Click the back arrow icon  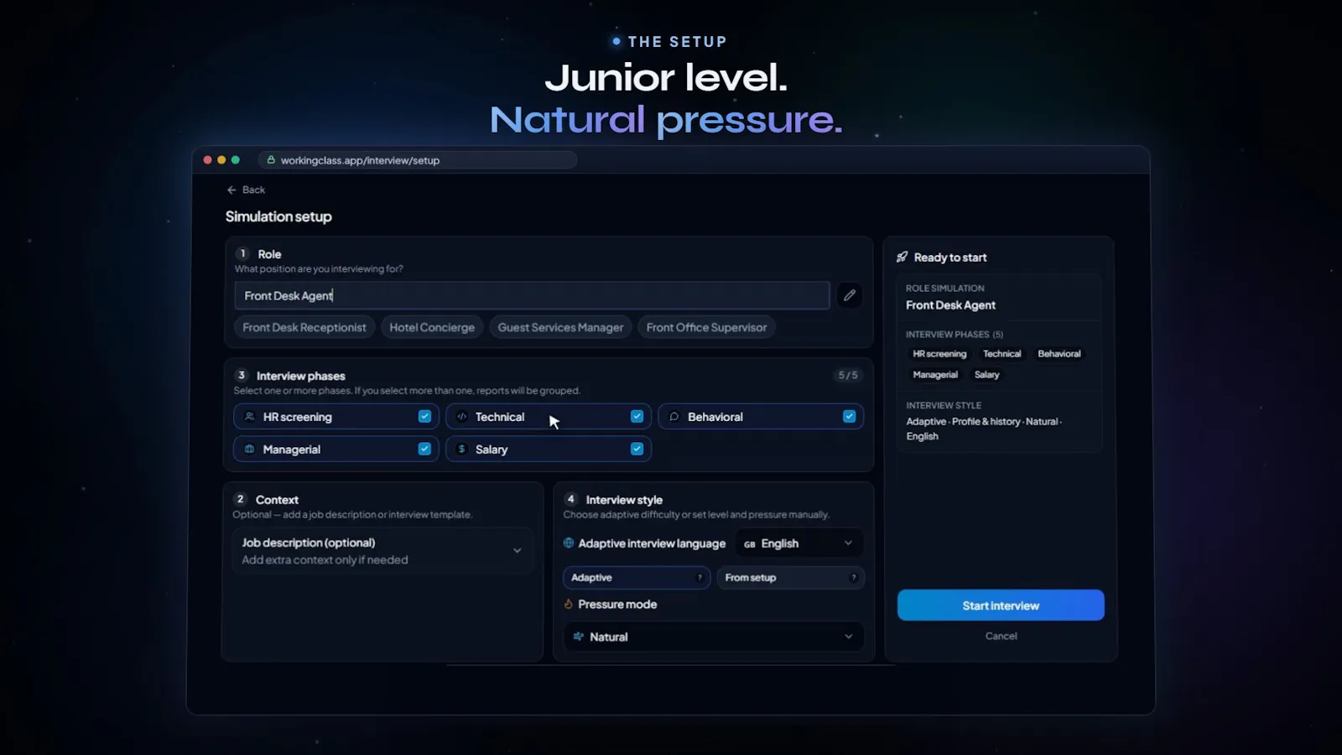[231, 190]
